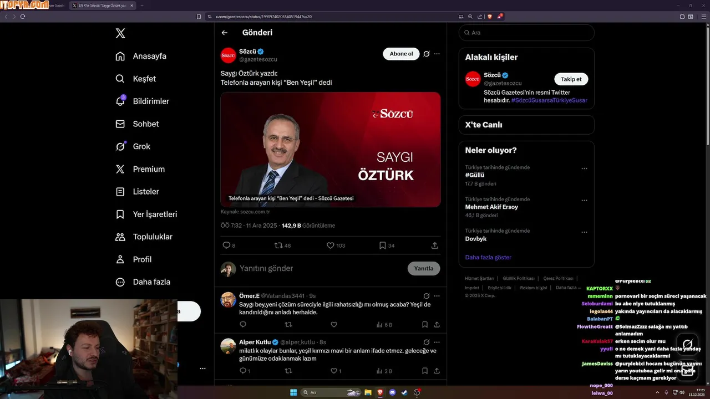The width and height of the screenshot is (710, 399).
Task: Open Discord from taskbar
Action: (x=393, y=392)
